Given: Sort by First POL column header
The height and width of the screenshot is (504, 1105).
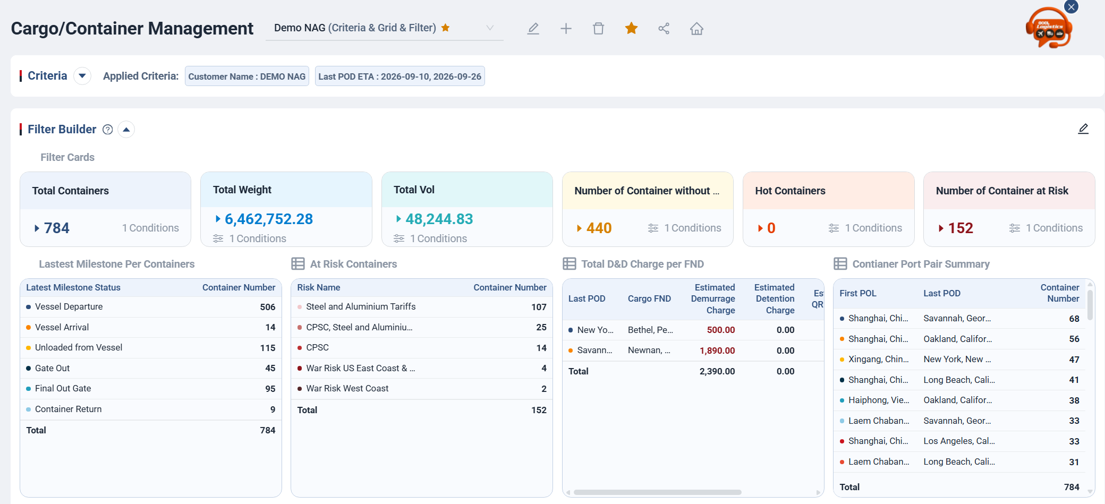Looking at the screenshot, I should coord(858,293).
